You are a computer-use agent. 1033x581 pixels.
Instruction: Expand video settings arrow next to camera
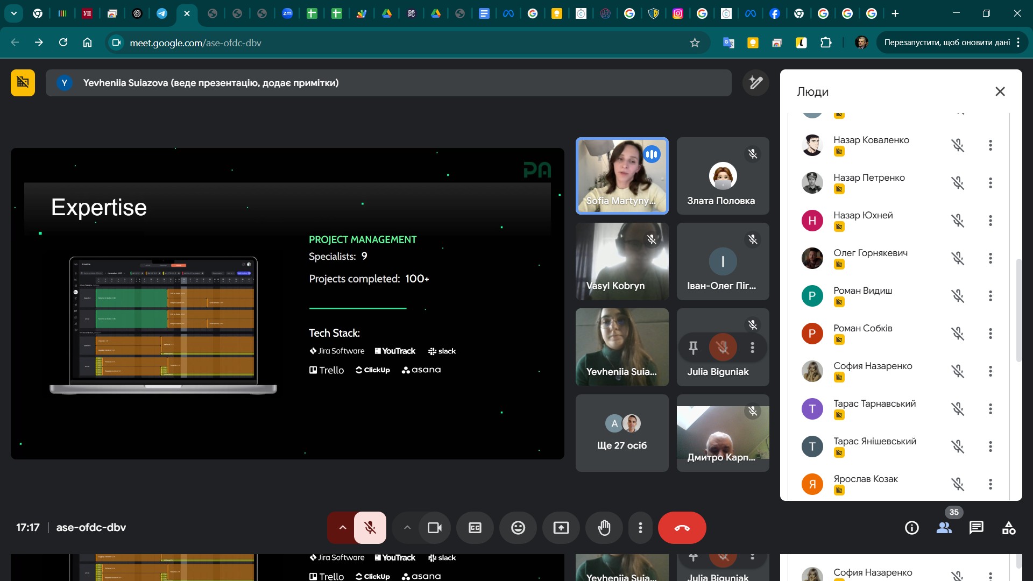[x=407, y=528]
